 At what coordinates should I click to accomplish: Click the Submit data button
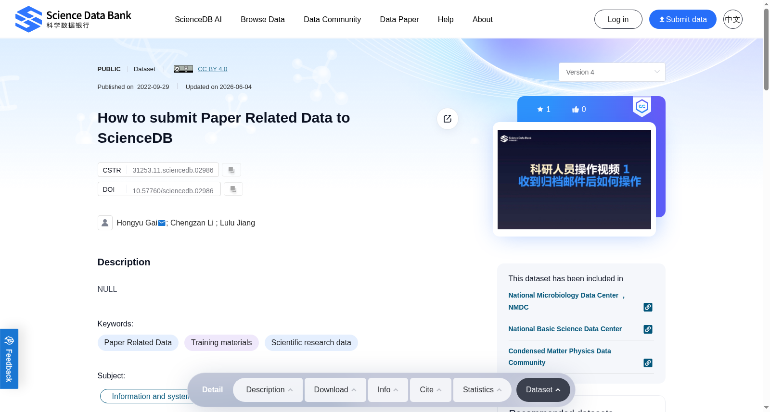683,19
